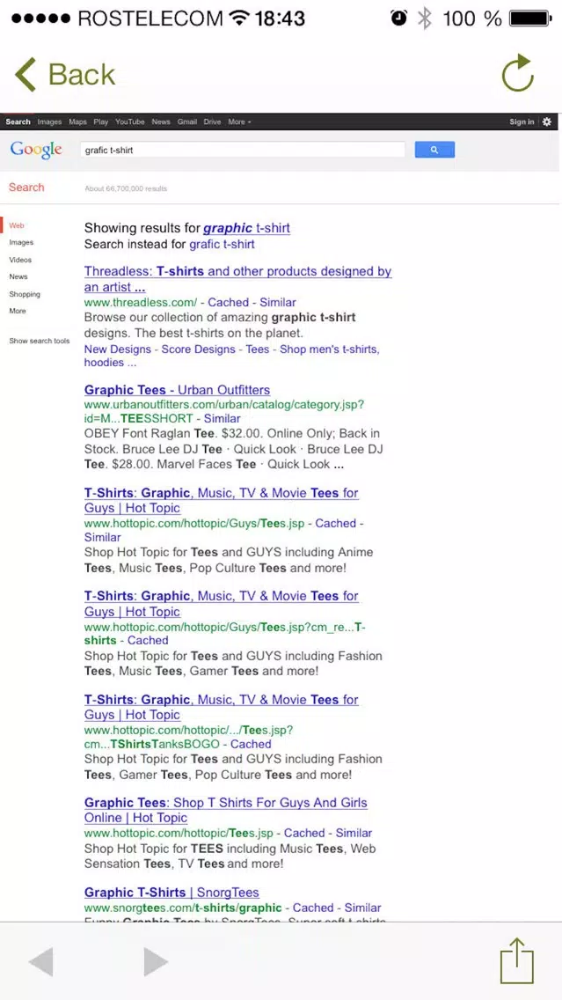Show search tools in sidebar
This screenshot has width=562, height=1000.
coord(40,342)
